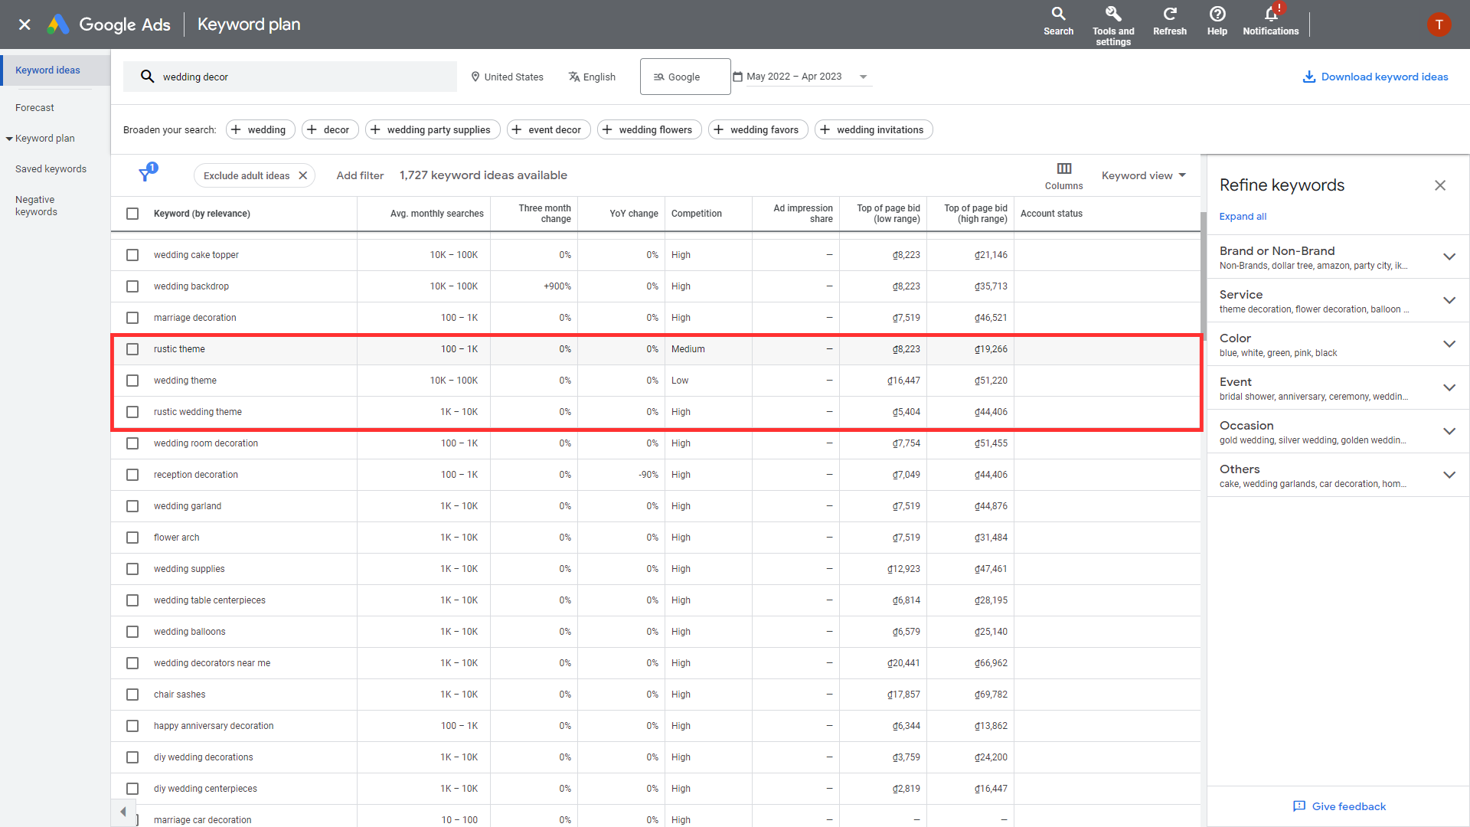Add 'wedding flowers' suggestion chip
This screenshot has width=1470, height=827.
[649, 129]
